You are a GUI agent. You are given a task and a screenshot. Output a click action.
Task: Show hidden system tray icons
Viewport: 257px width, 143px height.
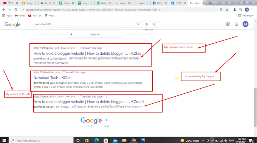[x=203, y=140]
